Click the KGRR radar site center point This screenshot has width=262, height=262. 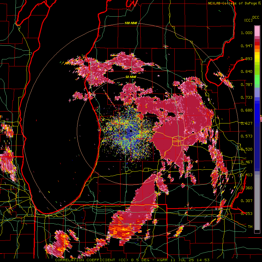tap(131, 131)
